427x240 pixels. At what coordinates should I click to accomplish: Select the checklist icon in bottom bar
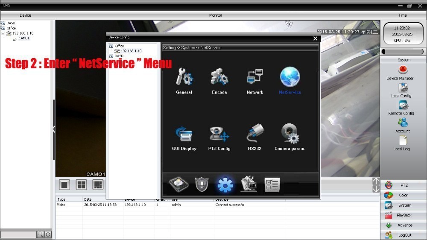(x=272, y=184)
